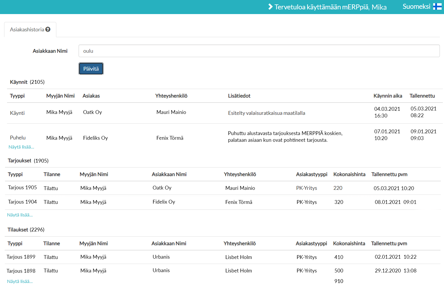444x307 pixels.
Task: Click 'Esitelty valaisuratkaisua maatilalla' note
Action: [x=267, y=113]
